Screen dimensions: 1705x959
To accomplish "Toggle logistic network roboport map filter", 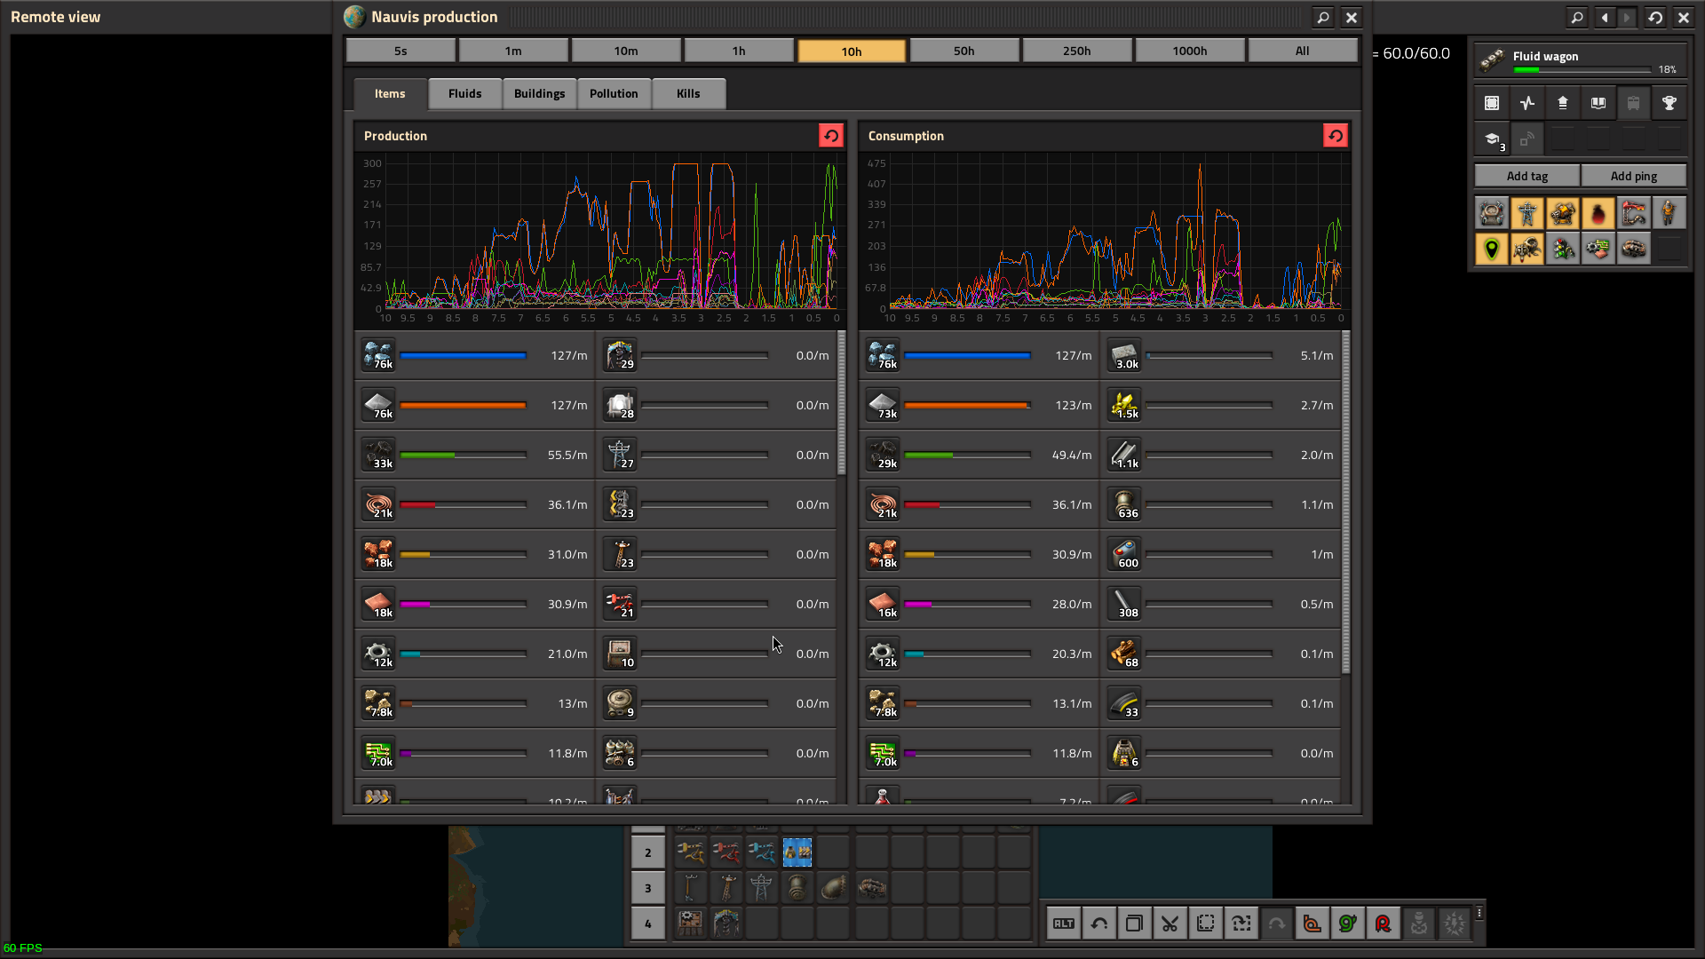I will tap(1492, 213).
